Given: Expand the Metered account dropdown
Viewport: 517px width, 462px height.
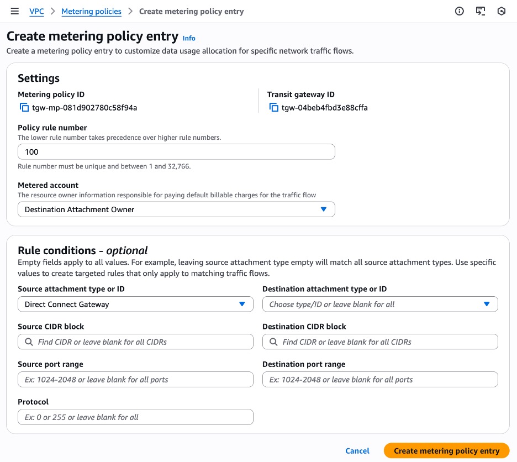Looking at the screenshot, I should tap(176, 209).
